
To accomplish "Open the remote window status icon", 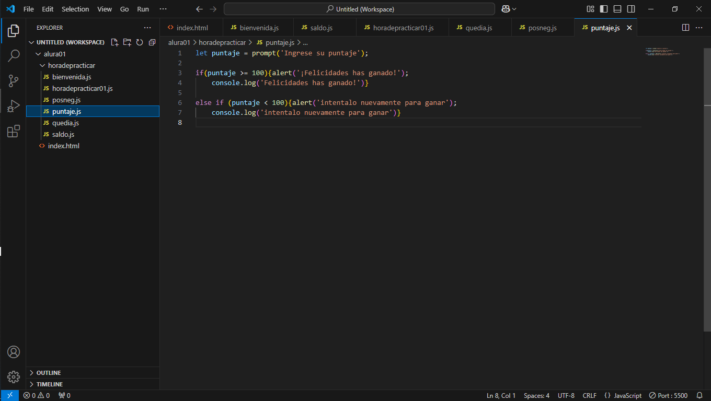I will 10,395.
